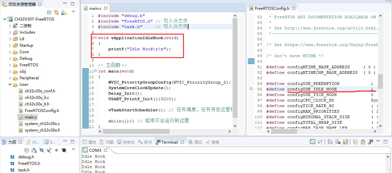Viewport: 392px width, 173px height.
Task: Collapse the User folder
Action: click(x=10, y=84)
